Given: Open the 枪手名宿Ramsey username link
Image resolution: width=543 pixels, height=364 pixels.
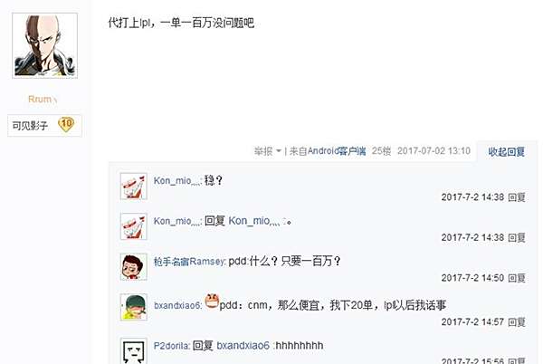Looking at the screenshot, I should click(189, 261).
